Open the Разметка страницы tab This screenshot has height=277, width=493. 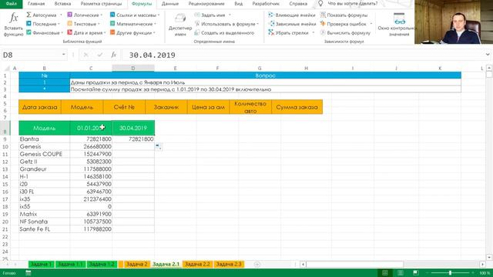101,4
